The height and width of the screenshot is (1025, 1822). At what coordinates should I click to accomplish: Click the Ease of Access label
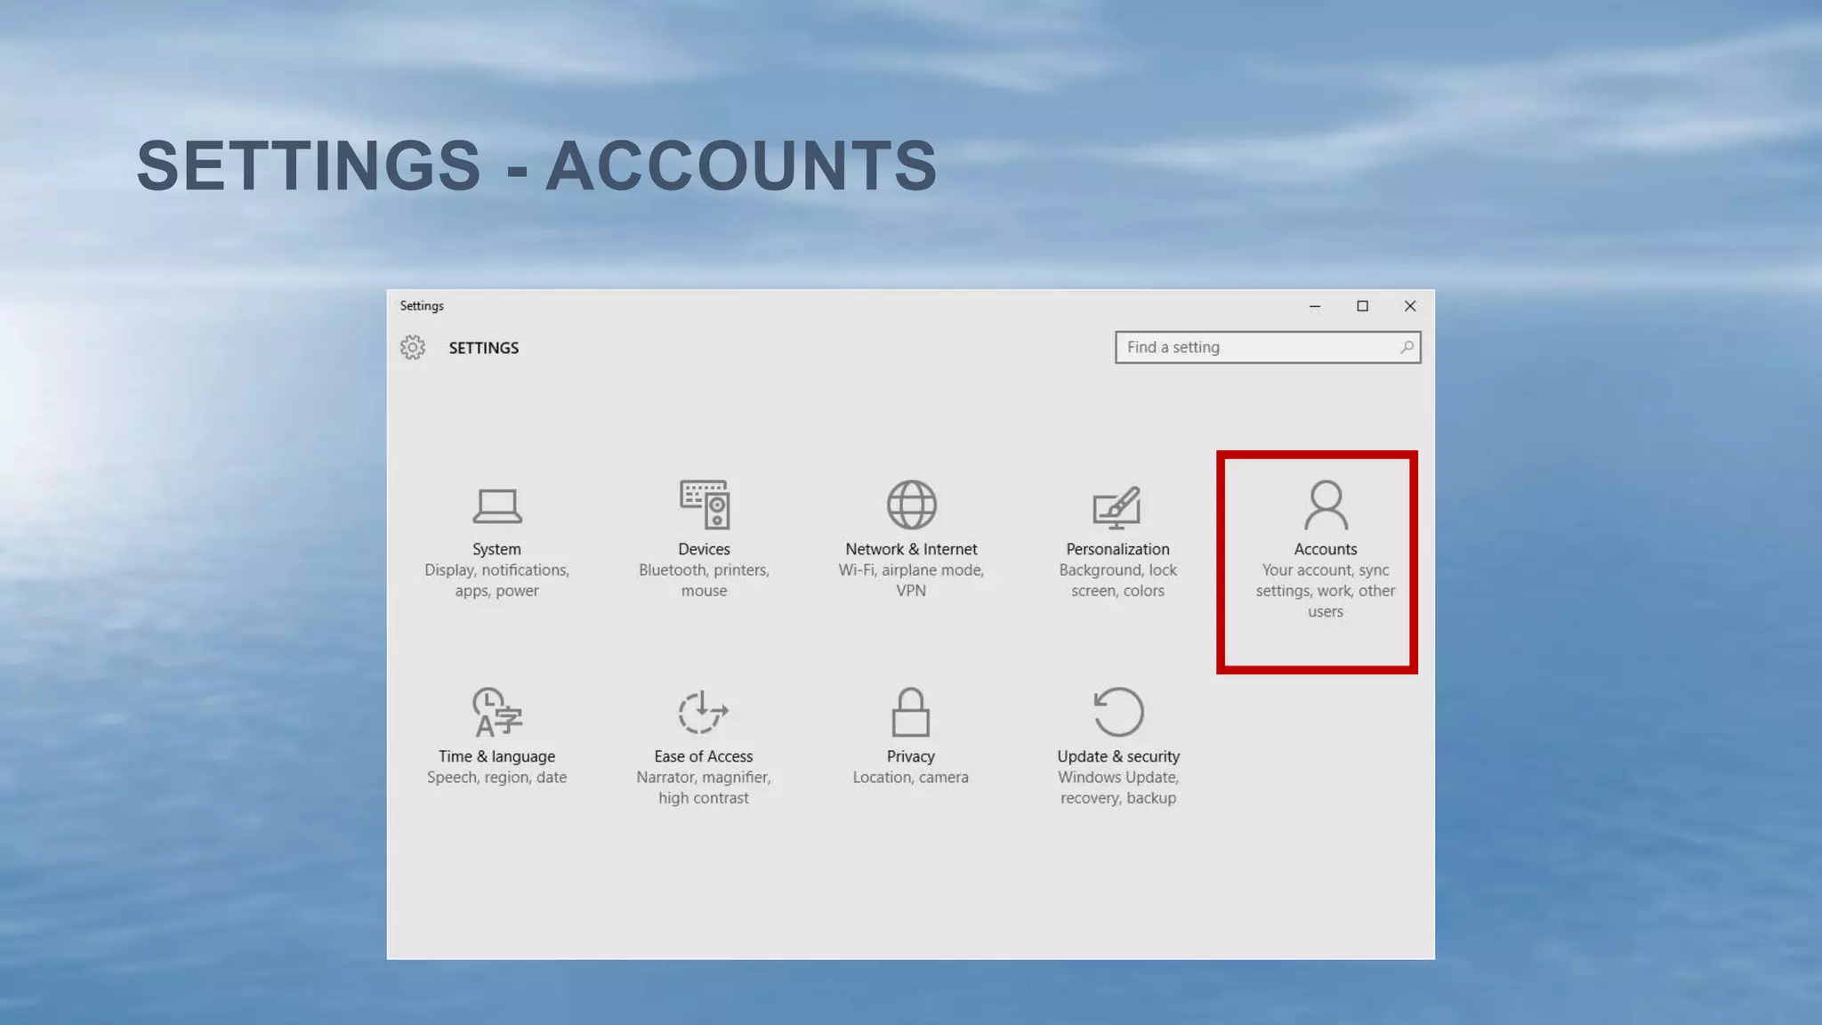coord(704,756)
